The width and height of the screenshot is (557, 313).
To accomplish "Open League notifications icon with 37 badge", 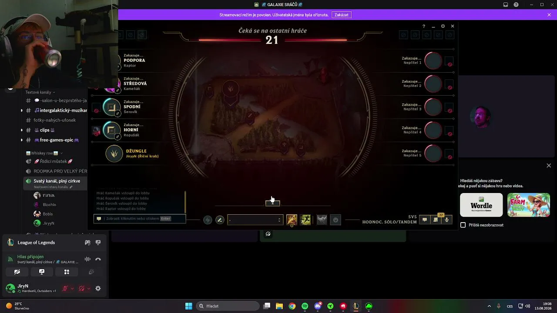I will coord(436,220).
